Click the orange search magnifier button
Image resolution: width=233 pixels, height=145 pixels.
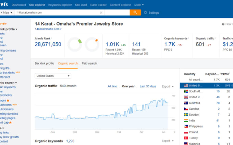point(135,12)
